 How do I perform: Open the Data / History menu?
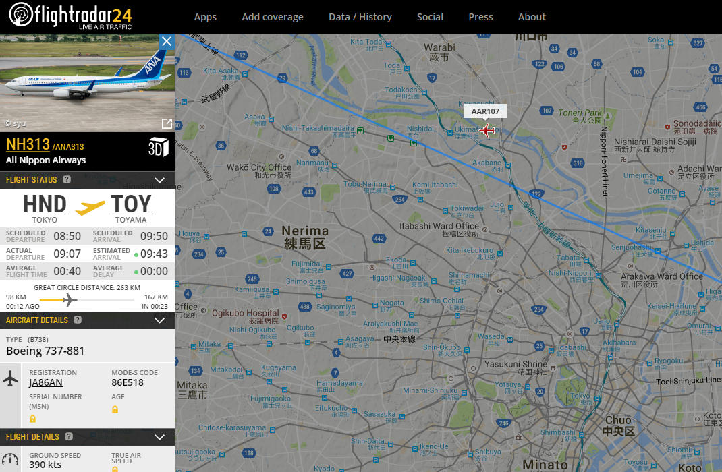[360, 17]
